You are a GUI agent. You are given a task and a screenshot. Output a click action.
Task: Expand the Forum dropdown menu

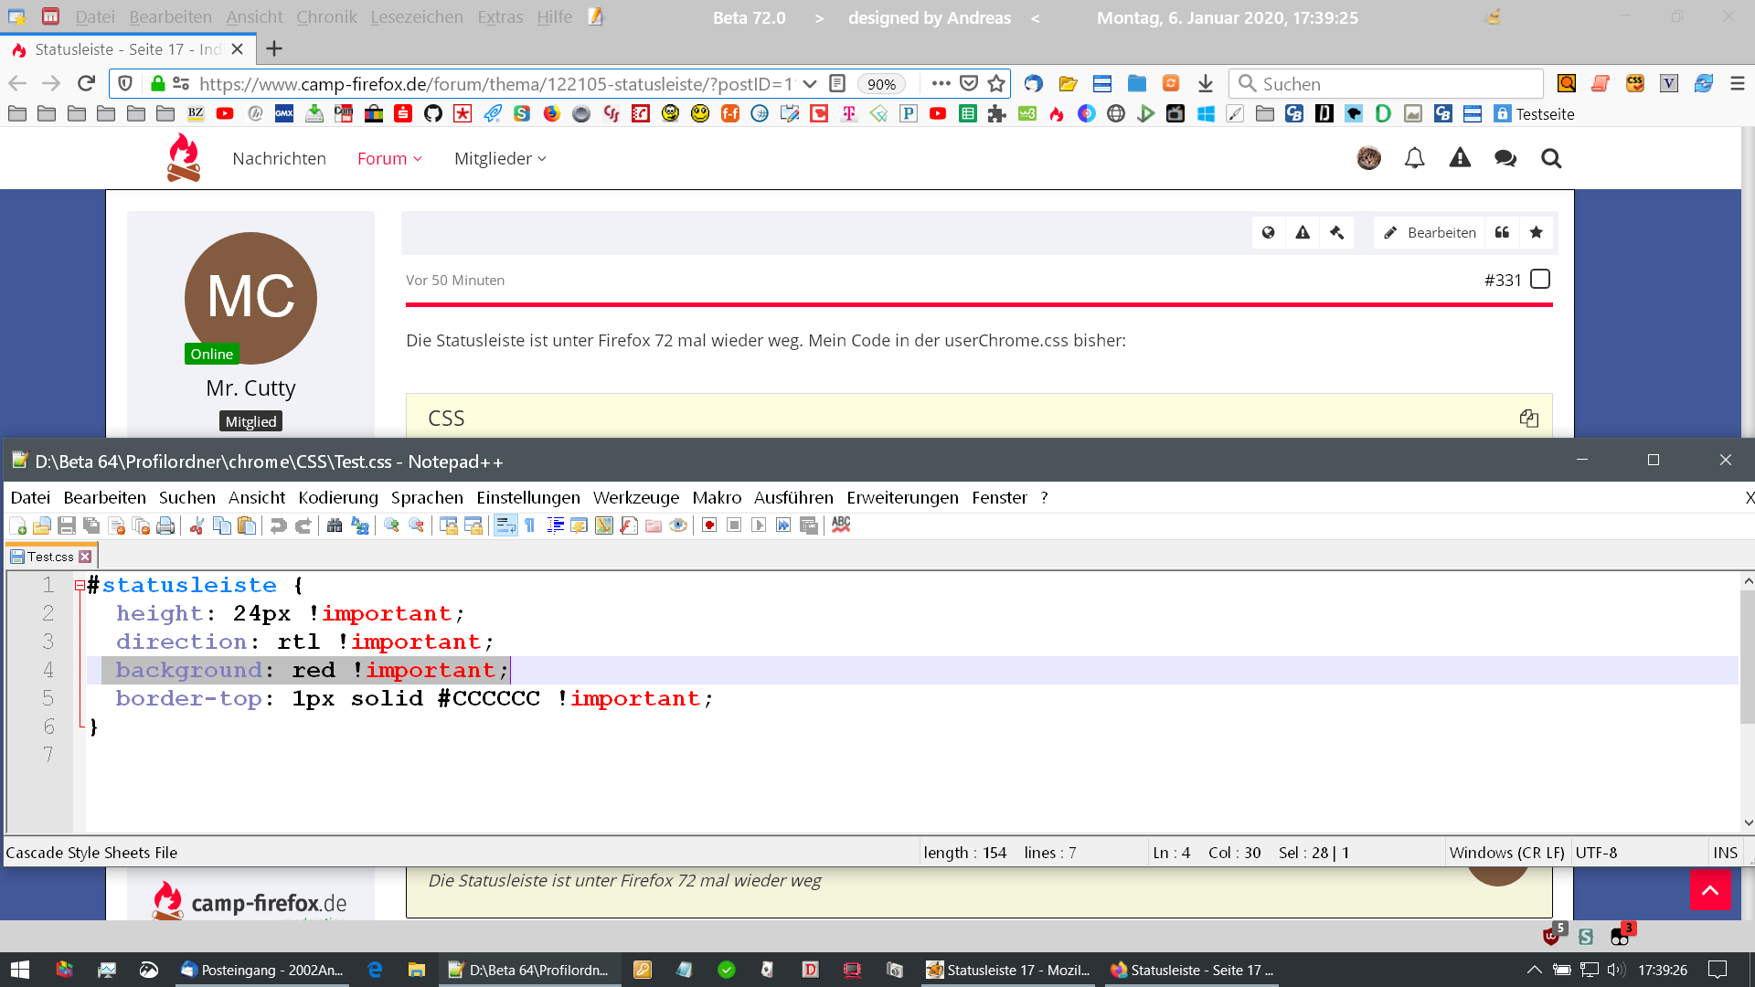pyautogui.click(x=389, y=159)
